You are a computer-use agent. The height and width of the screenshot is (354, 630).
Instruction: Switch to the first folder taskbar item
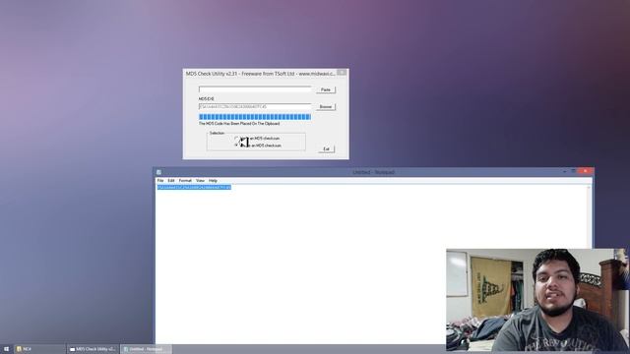[39, 349]
